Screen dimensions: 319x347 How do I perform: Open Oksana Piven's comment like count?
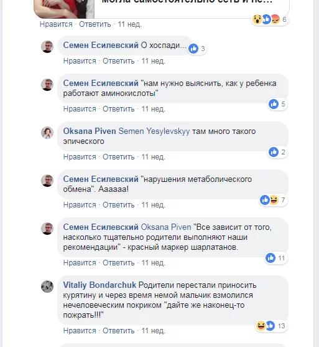pos(277,152)
